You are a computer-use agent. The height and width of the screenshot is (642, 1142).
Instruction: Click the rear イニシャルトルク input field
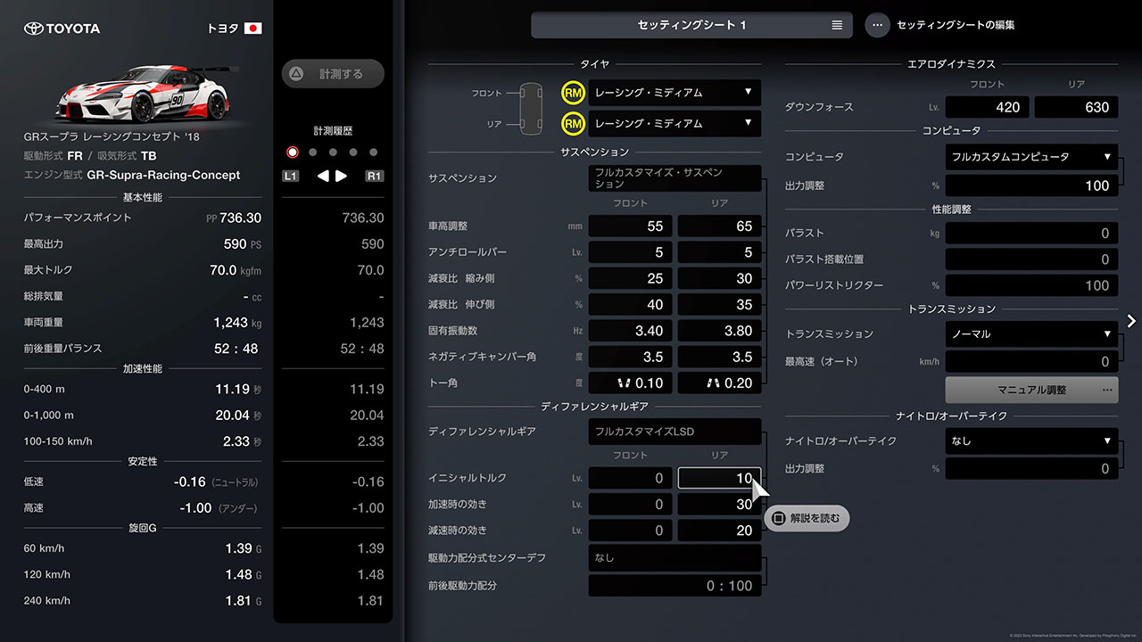pos(718,478)
